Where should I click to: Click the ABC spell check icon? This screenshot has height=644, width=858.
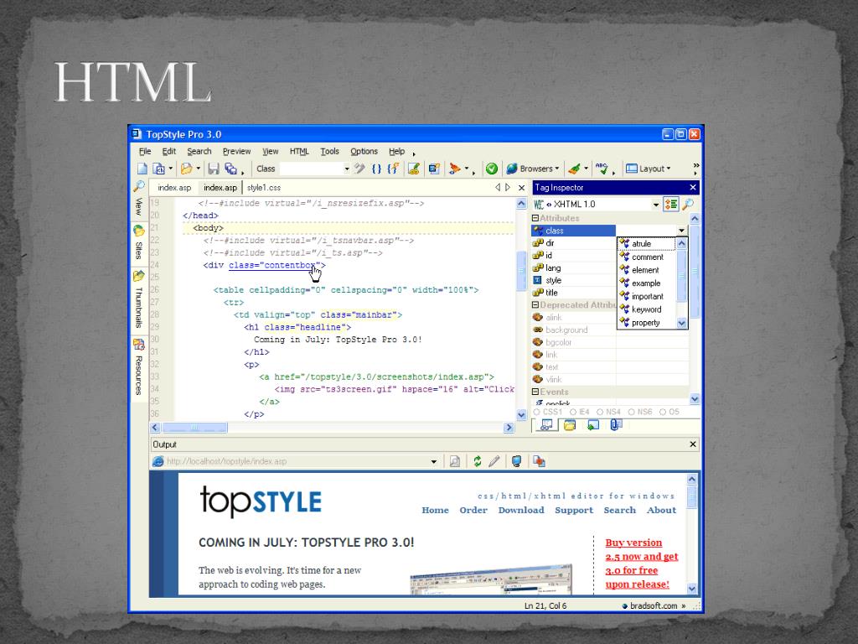[602, 169]
